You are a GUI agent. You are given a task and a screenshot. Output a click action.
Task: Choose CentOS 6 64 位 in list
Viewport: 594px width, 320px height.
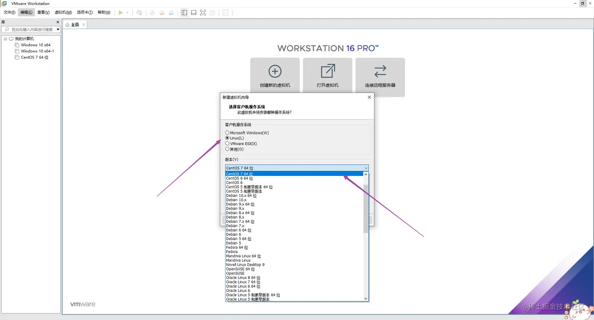pos(294,178)
